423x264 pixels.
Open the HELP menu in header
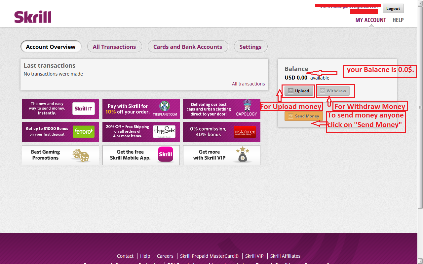coord(398,20)
